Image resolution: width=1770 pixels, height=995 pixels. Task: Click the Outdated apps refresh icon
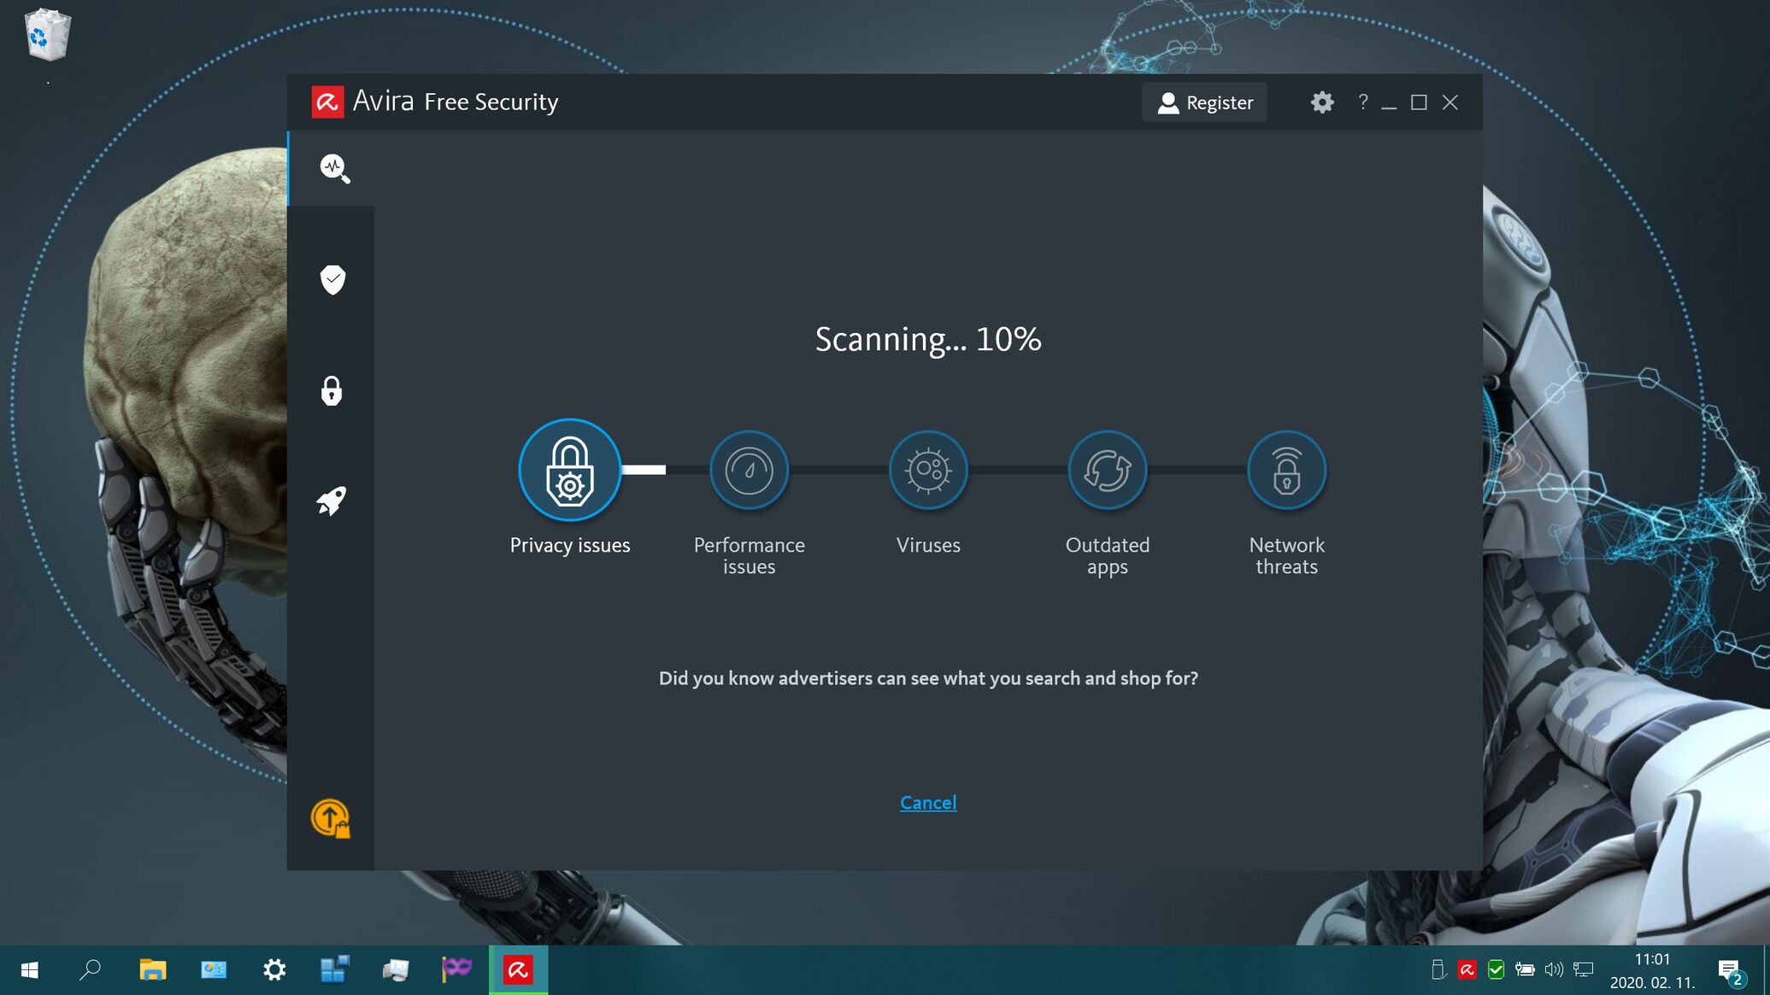pyautogui.click(x=1108, y=470)
